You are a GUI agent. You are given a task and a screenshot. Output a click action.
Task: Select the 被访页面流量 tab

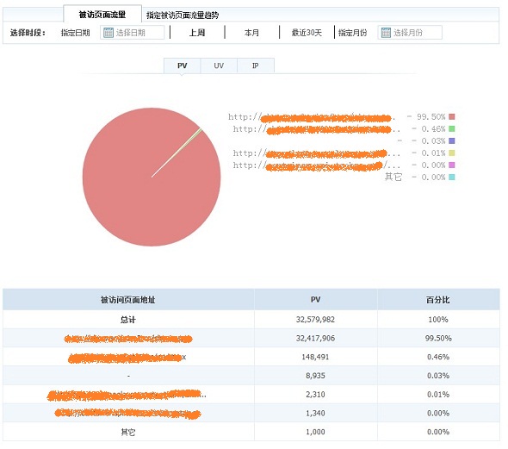click(x=102, y=15)
